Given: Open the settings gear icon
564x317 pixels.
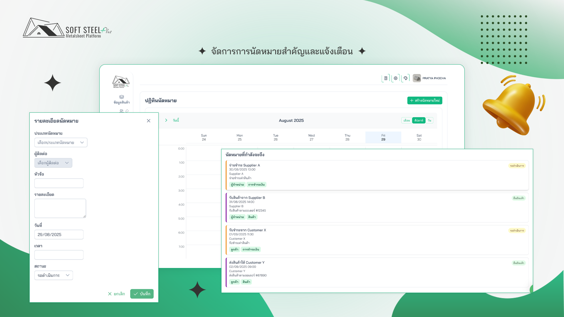Looking at the screenshot, I should (x=396, y=78).
